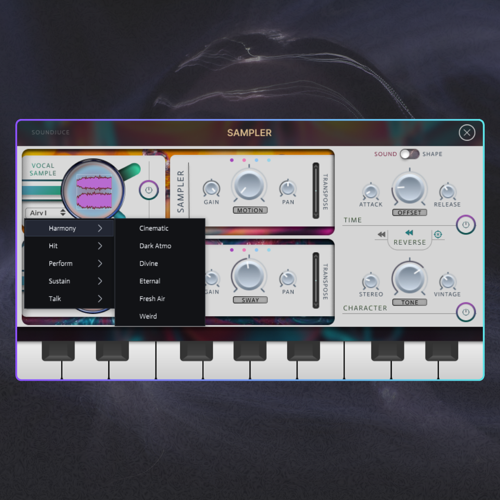The image size is (500, 500).
Task: Click the pink dot above the Motion knob
Action: click(244, 160)
